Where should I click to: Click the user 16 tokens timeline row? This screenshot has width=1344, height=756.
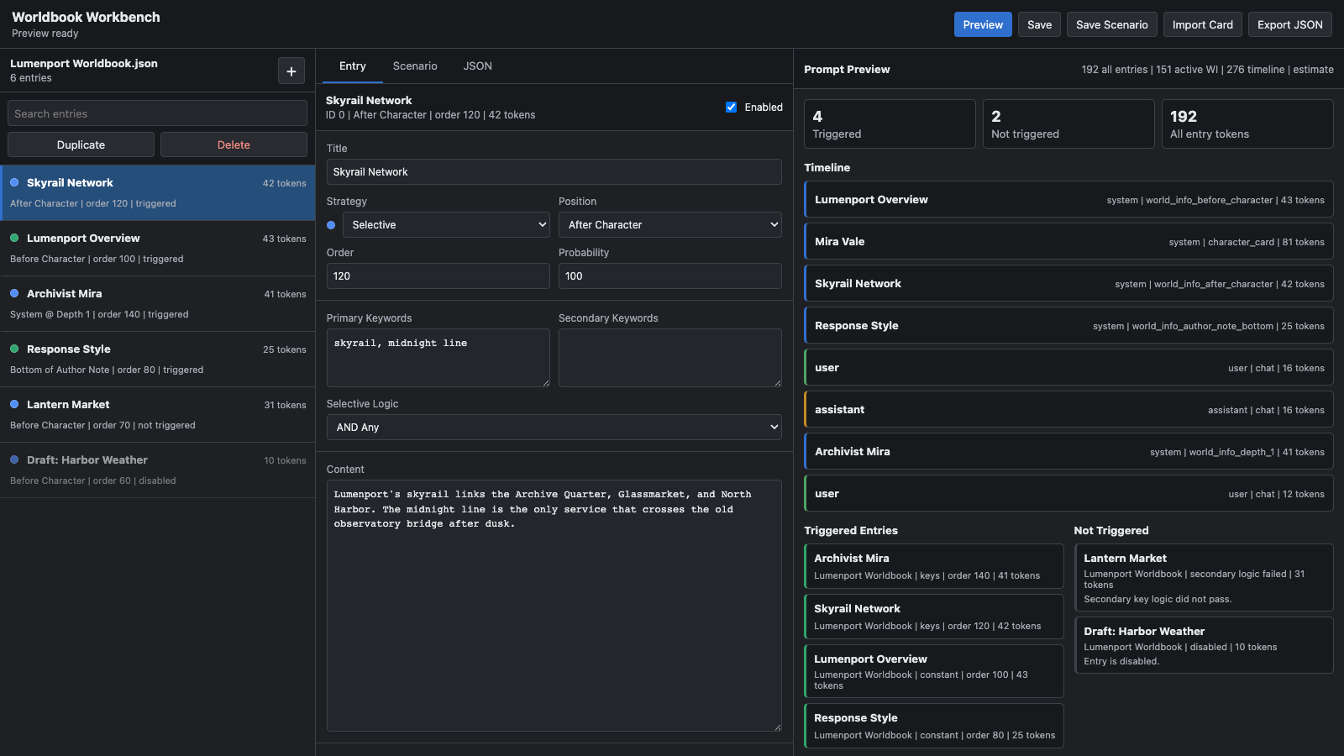coord(1068,368)
